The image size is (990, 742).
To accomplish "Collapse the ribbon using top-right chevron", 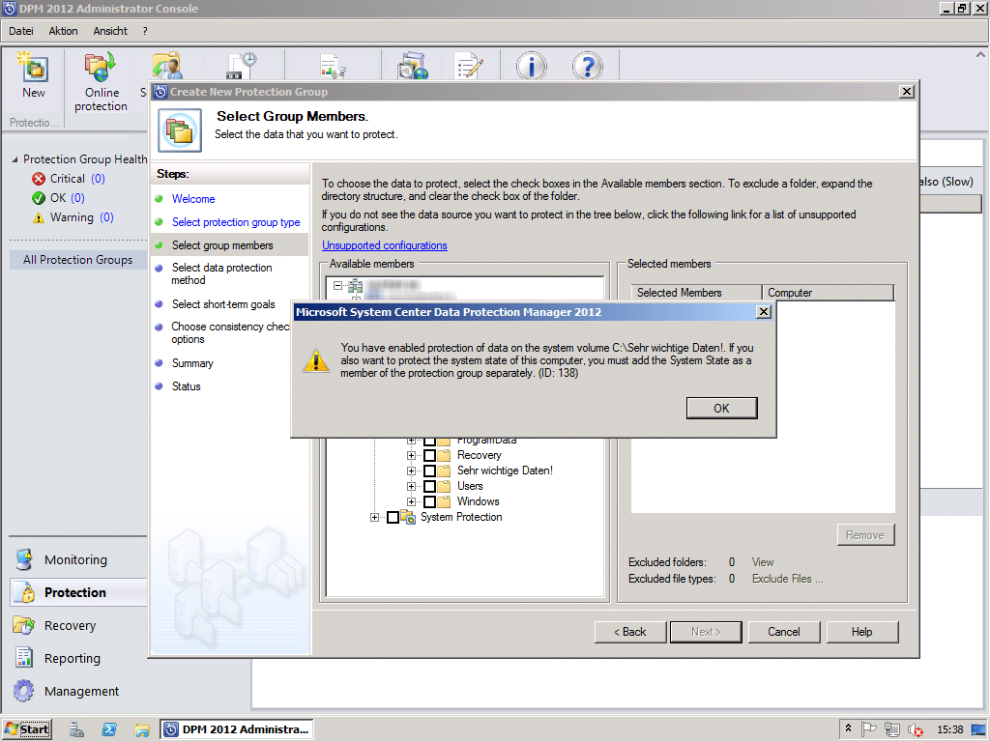I will [980, 55].
